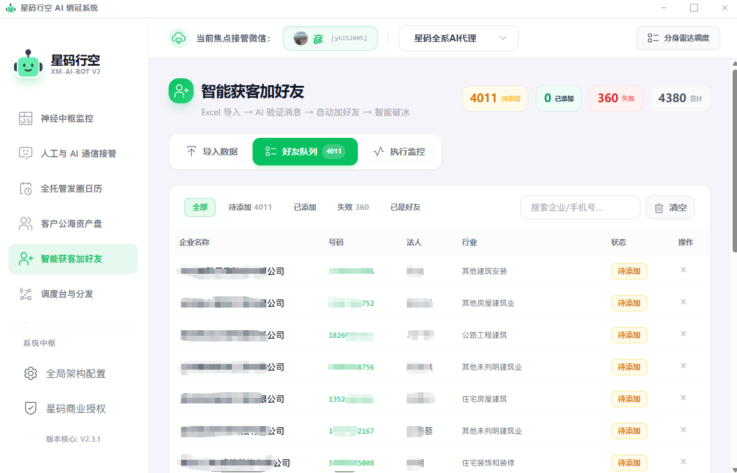View 星码商业授权 shield icon
This screenshot has height=473, width=737.
click(31, 408)
